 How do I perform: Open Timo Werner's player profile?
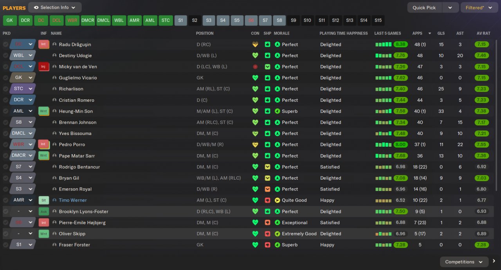73,200
